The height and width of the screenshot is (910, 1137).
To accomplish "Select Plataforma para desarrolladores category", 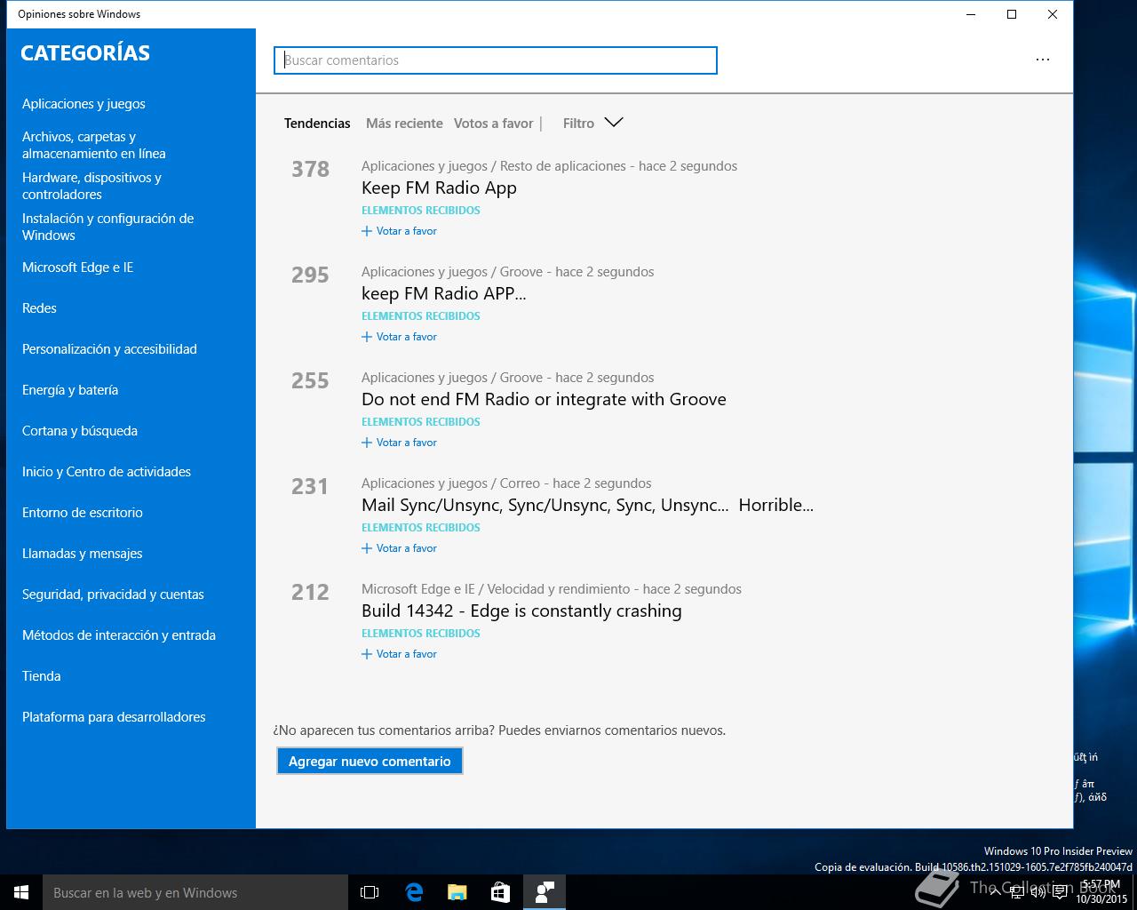I will coord(114,717).
